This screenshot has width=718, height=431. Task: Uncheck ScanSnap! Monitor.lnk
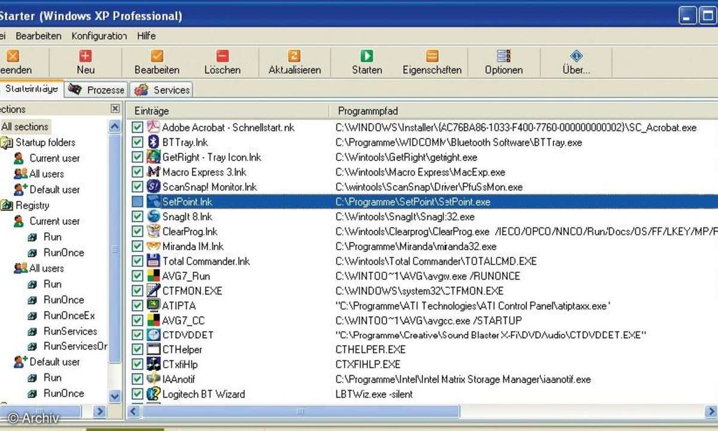pyautogui.click(x=138, y=187)
